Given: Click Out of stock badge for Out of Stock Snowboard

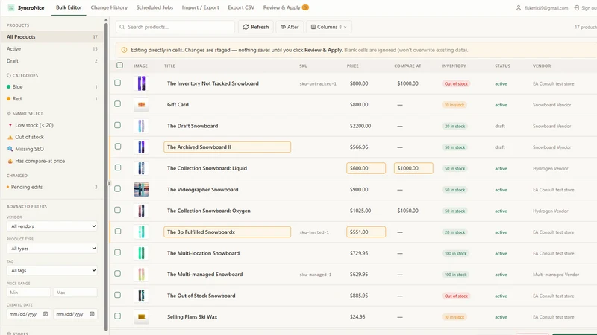Looking at the screenshot, I should tap(456, 296).
